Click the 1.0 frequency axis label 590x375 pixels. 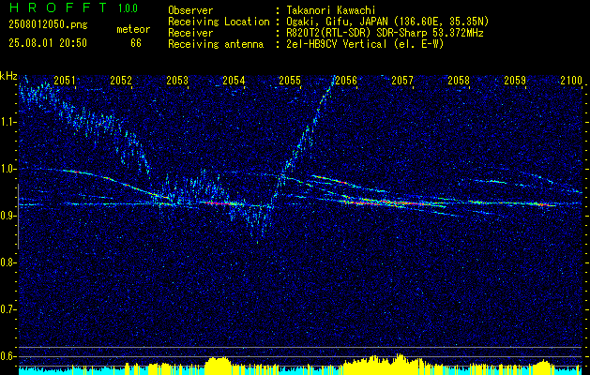pyautogui.click(x=8, y=169)
